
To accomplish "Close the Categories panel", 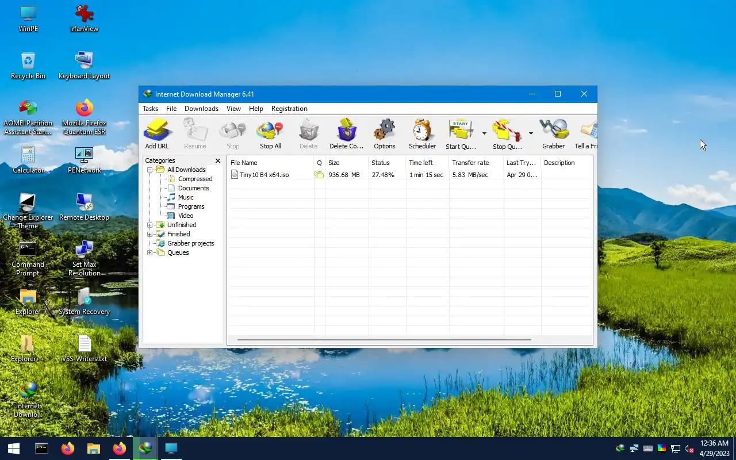I will pos(217,161).
